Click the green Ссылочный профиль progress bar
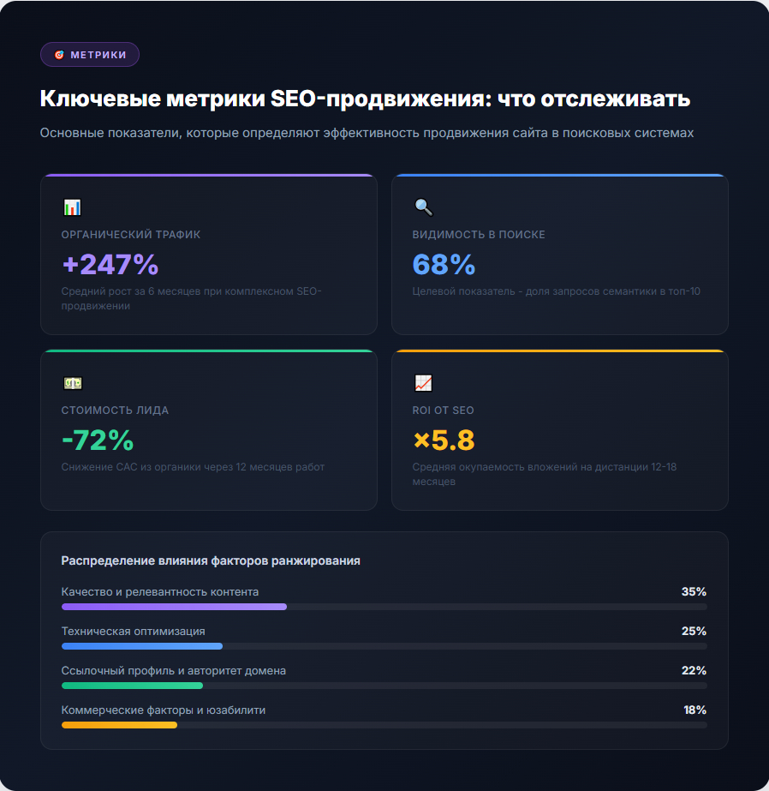Screen dimensions: 769x791 tap(132, 686)
